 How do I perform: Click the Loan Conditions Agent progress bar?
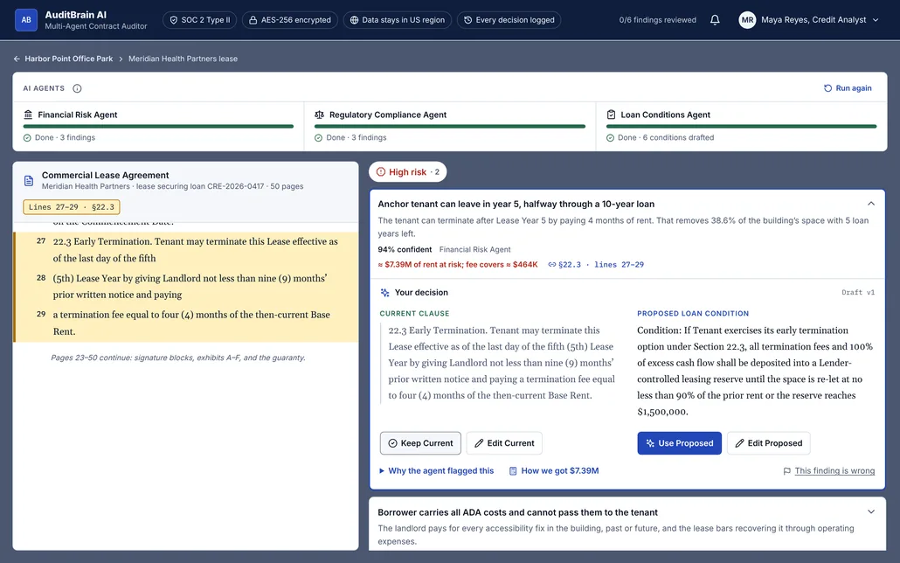tap(742, 127)
